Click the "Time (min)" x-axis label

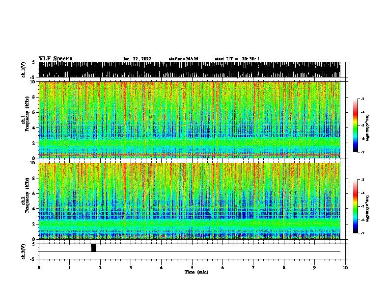(196, 272)
